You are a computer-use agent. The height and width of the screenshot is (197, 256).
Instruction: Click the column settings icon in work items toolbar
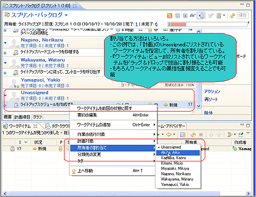(x=230, y=135)
